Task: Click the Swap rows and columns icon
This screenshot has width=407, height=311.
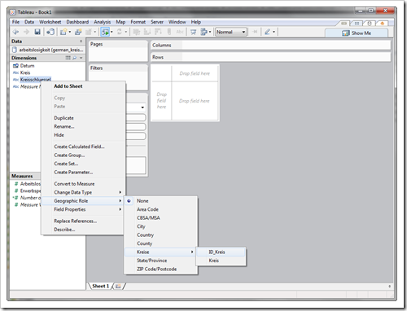Action: click(x=137, y=32)
